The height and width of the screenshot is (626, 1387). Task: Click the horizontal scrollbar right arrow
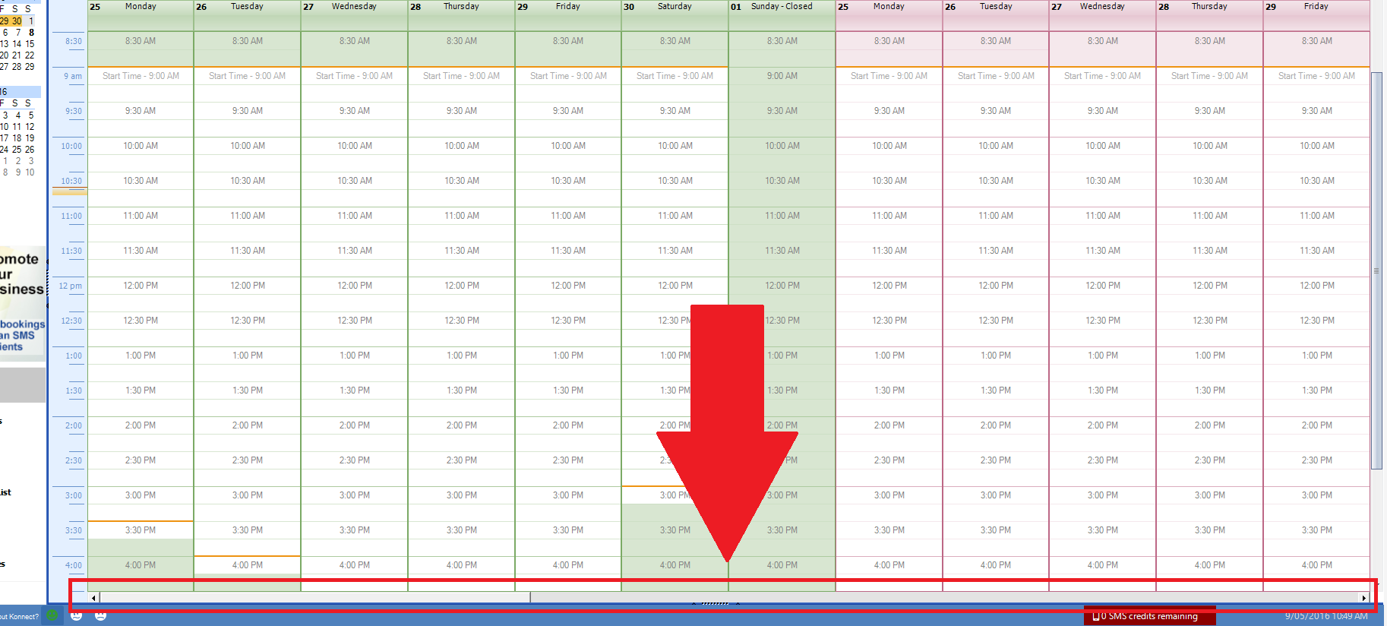[1364, 598]
